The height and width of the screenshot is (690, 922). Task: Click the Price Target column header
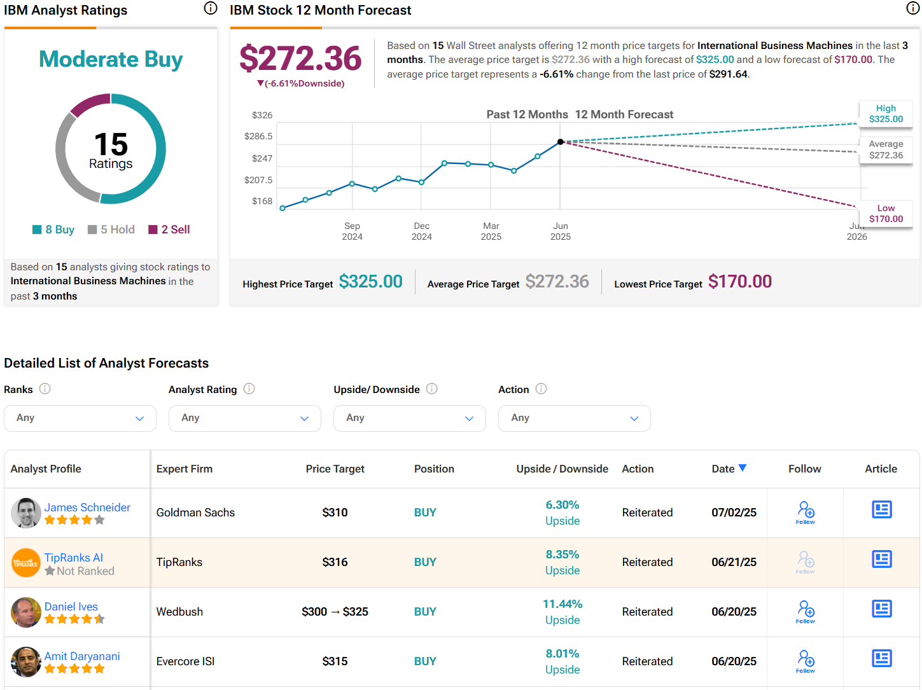click(x=335, y=469)
